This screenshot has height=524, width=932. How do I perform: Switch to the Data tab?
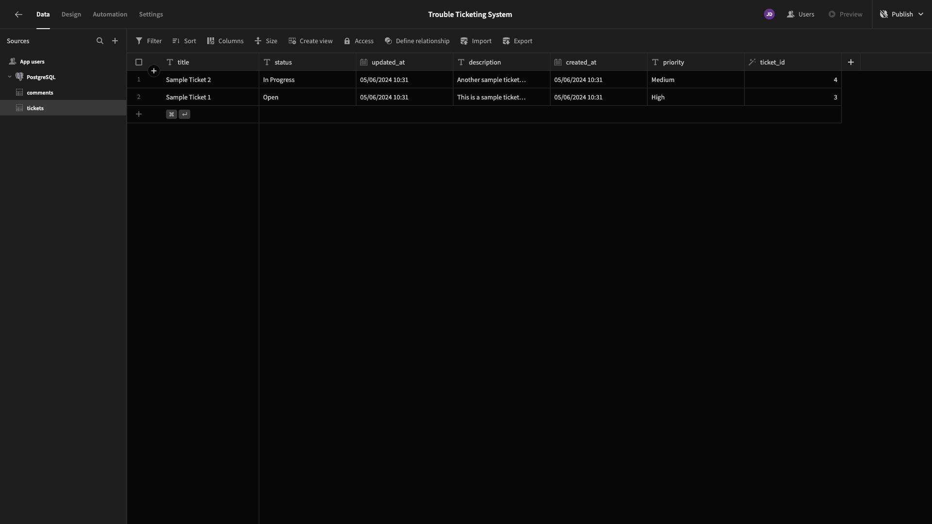tap(43, 15)
